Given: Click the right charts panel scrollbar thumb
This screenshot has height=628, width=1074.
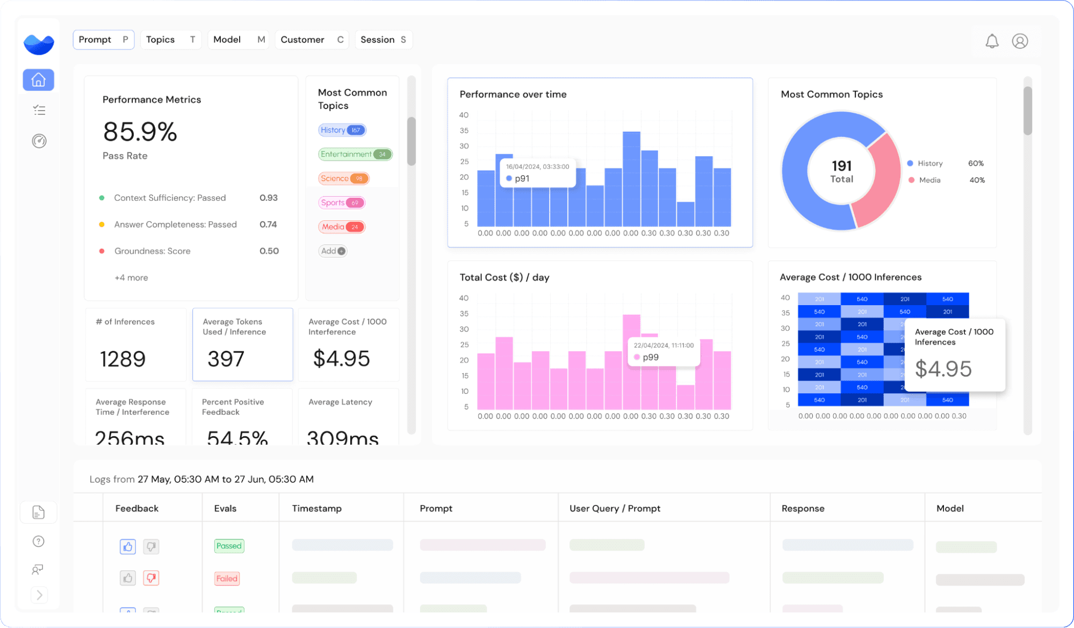Looking at the screenshot, I should pyautogui.click(x=1028, y=111).
